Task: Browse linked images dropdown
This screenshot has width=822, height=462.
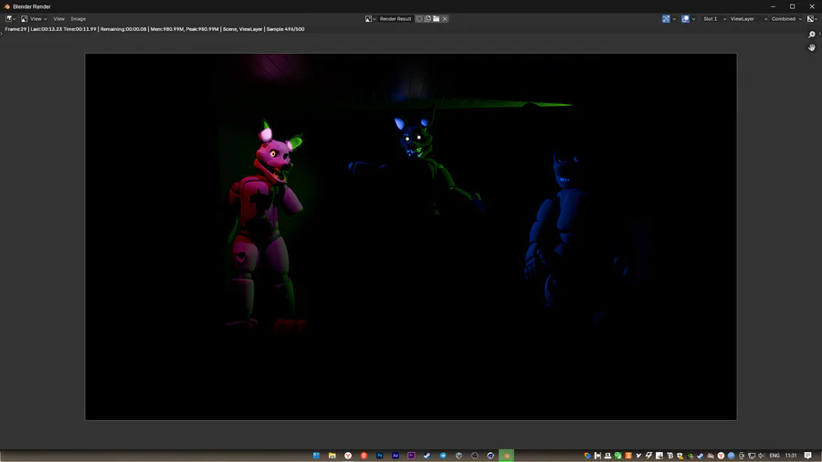Action: click(x=370, y=19)
